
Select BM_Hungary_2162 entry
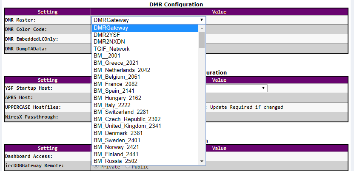[146, 98]
